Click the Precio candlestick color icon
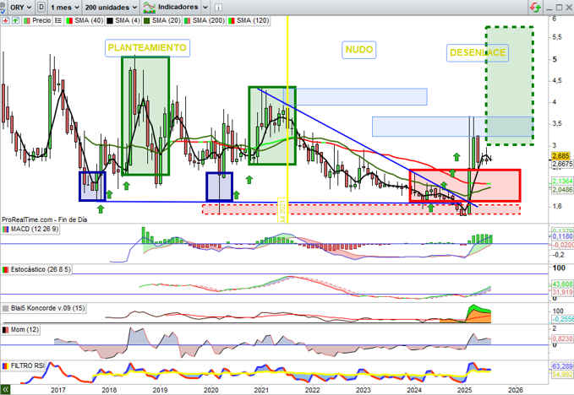The height and width of the screenshot is (395, 574). [27, 21]
